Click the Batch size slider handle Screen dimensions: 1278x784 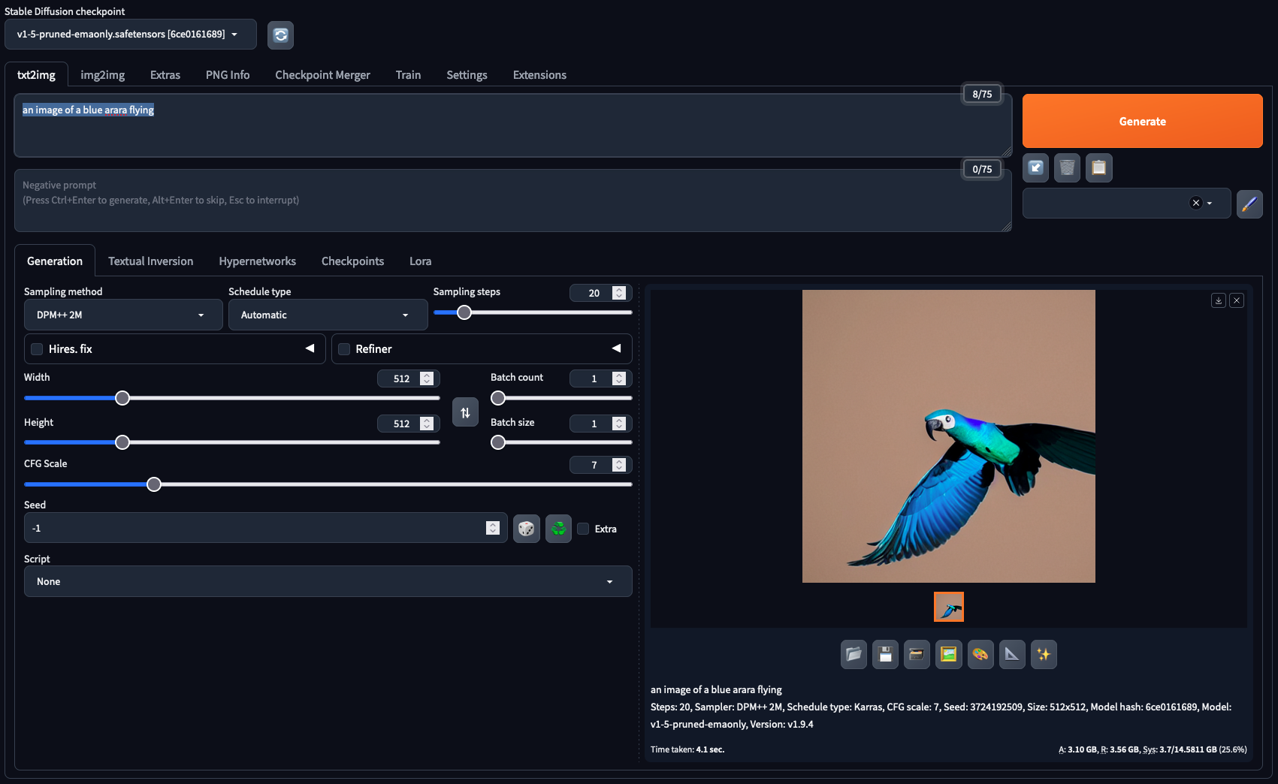coord(498,442)
